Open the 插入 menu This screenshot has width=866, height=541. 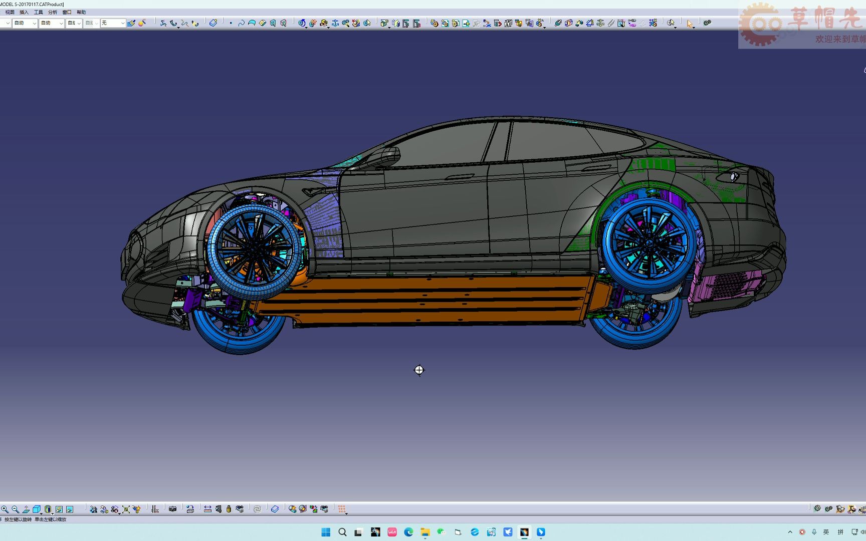[24, 13]
